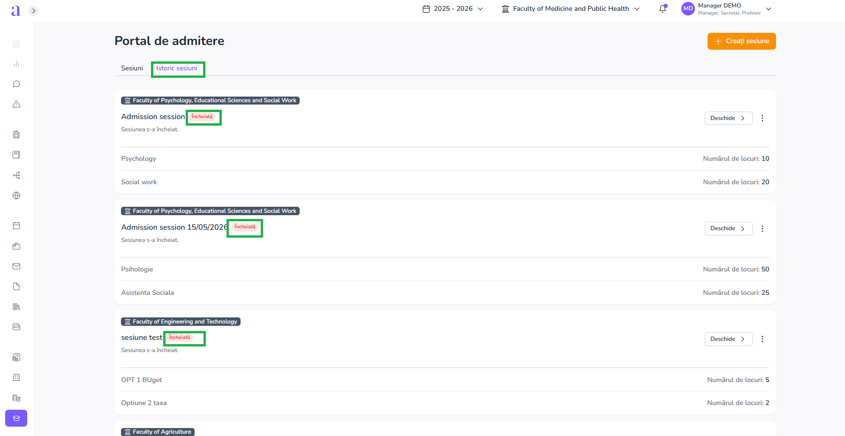Click Deschide for Admission session
This screenshot has height=436, width=845.
[x=728, y=118]
